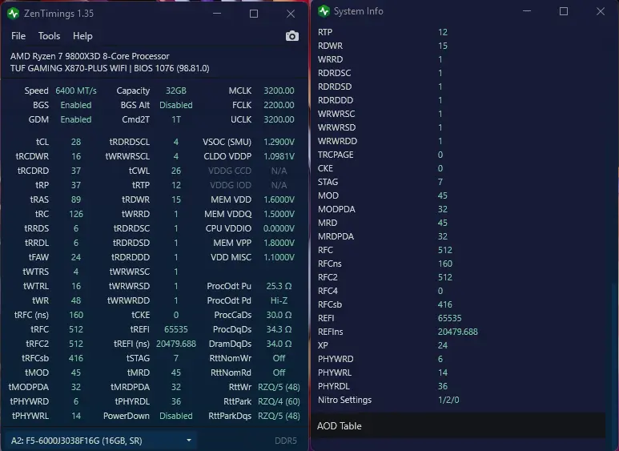Click the STAG value 7 in System Info
Screen dimensions: 619x451
pyautogui.click(x=440, y=182)
